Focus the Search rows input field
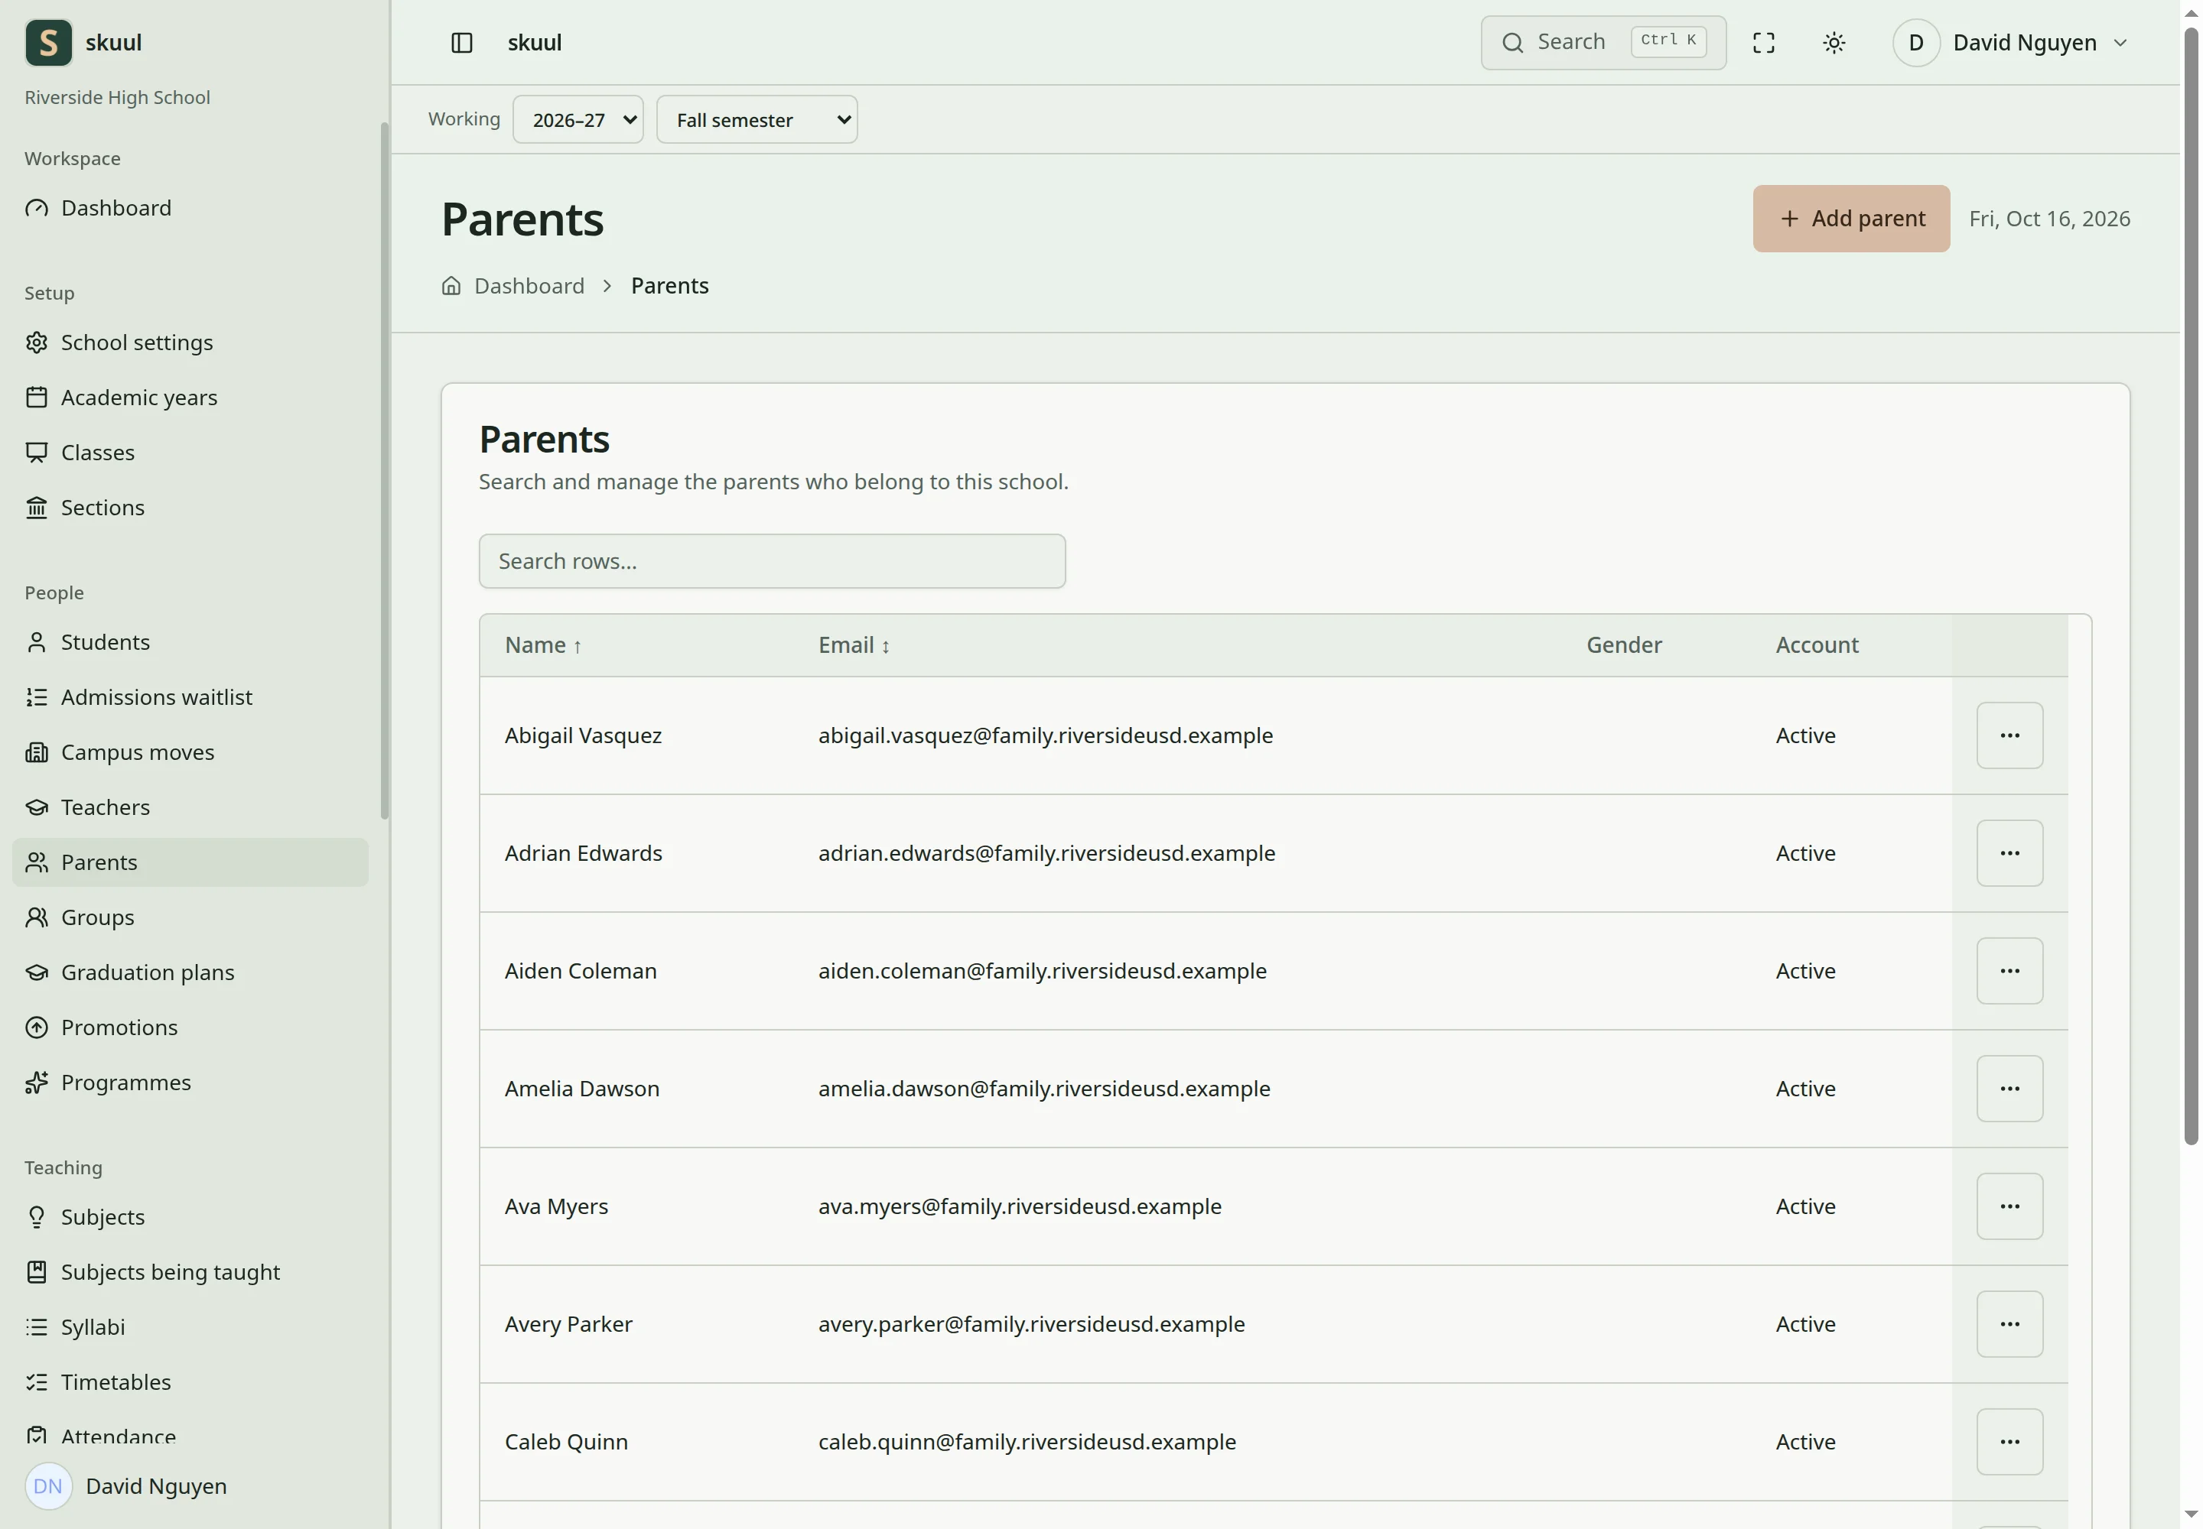The width and height of the screenshot is (2203, 1529). [x=772, y=561]
